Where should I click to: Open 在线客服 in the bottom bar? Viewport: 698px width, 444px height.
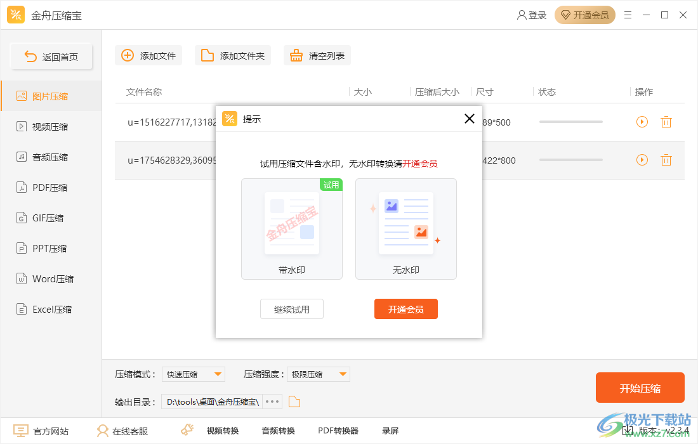(122, 431)
